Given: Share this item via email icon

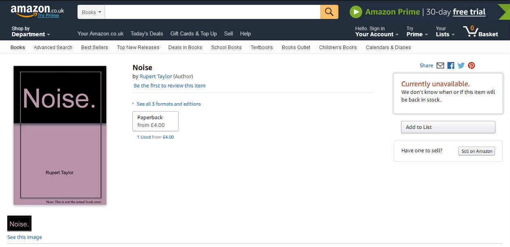Looking at the screenshot, I should (x=440, y=66).
